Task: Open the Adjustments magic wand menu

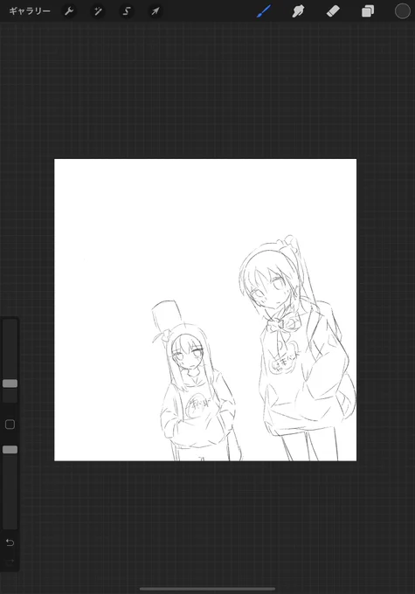Action: 98,11
